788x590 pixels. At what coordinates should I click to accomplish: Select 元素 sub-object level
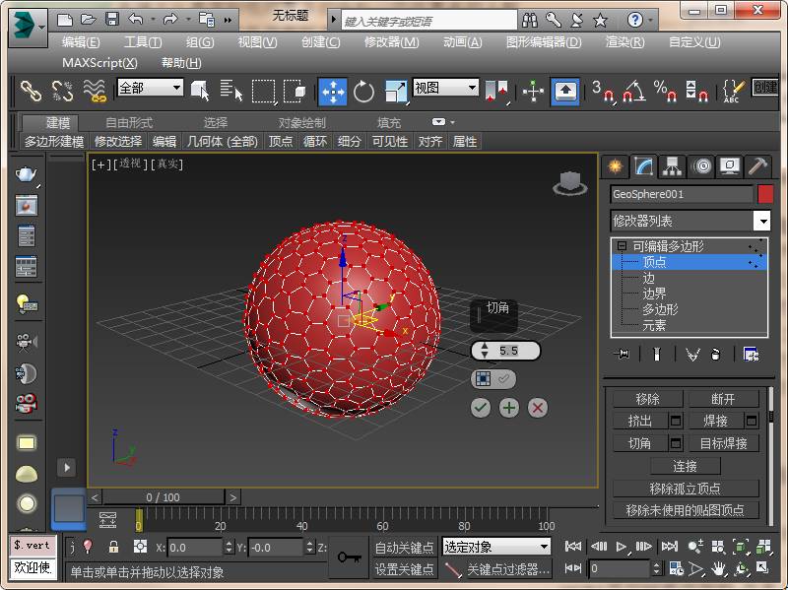point(654,326)
